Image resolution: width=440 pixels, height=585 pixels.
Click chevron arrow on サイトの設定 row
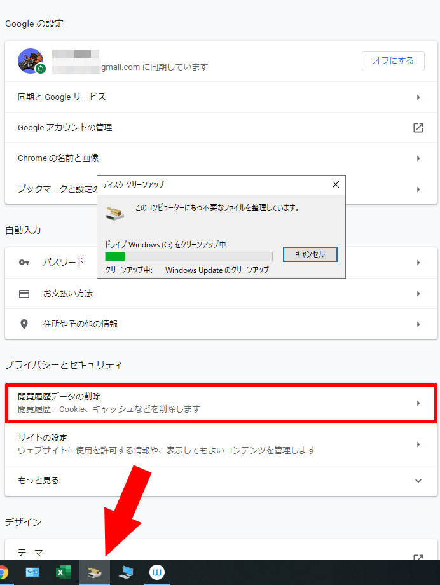[x=418, y=444]
